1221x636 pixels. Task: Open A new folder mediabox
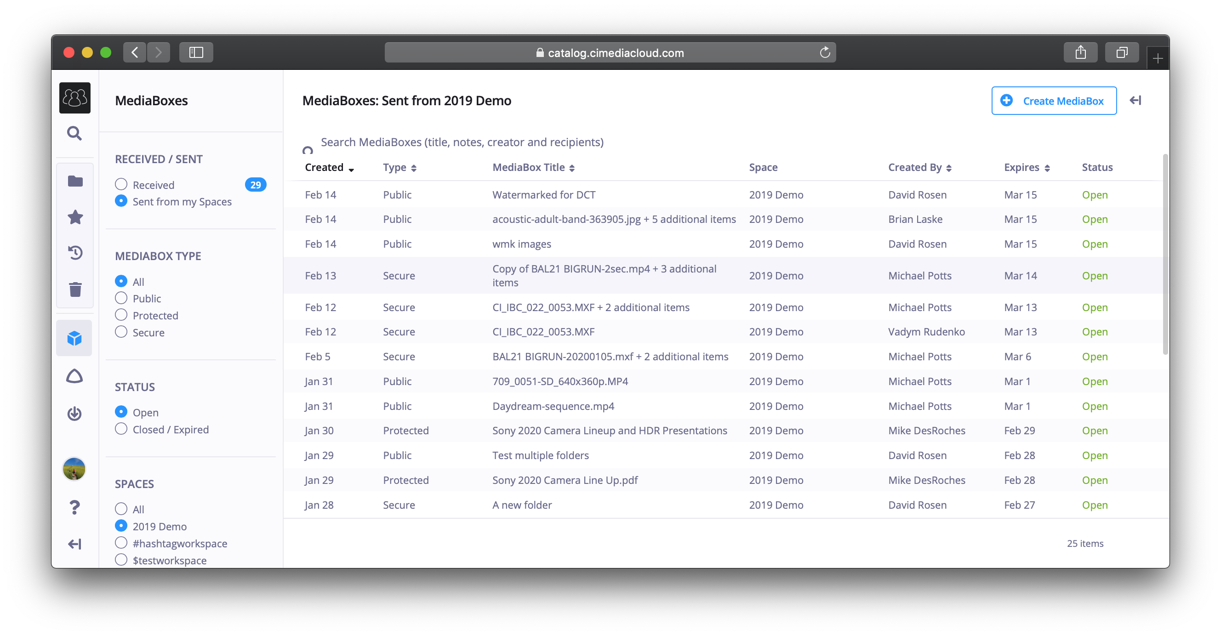(522, 505)
